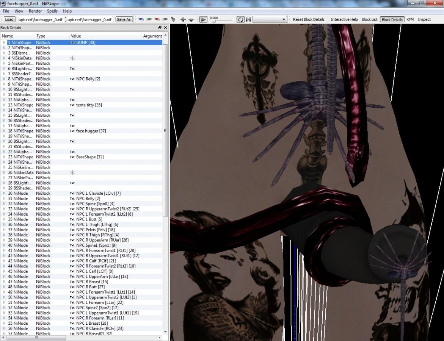Image resolution: width=444 pixels, height=341 pixels.
Task: Click the Txt icon in row 22 NiAlpha
Action: (72, 152)
